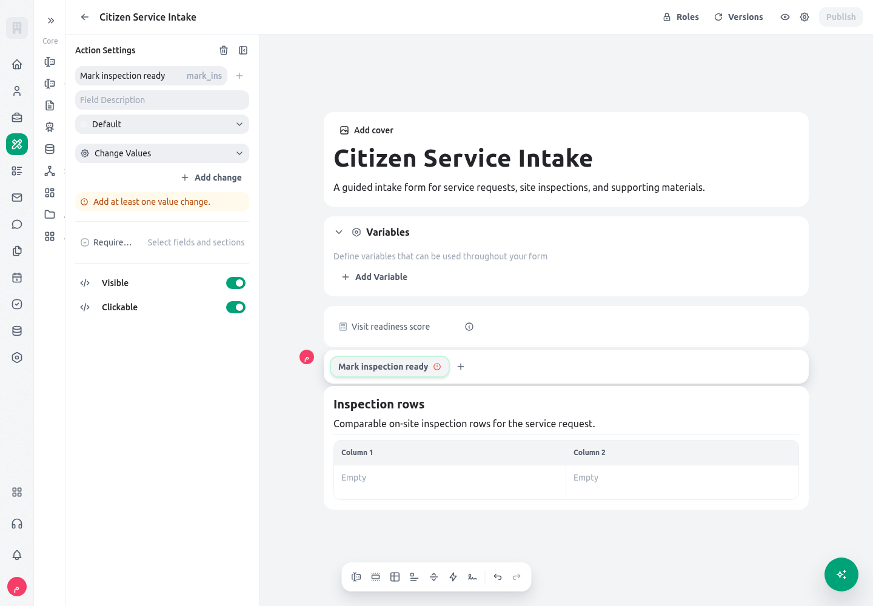Screen dimensions: 873x606
Task: Expand the sidebar with the double chevron
Action: [x=51, y=21]
